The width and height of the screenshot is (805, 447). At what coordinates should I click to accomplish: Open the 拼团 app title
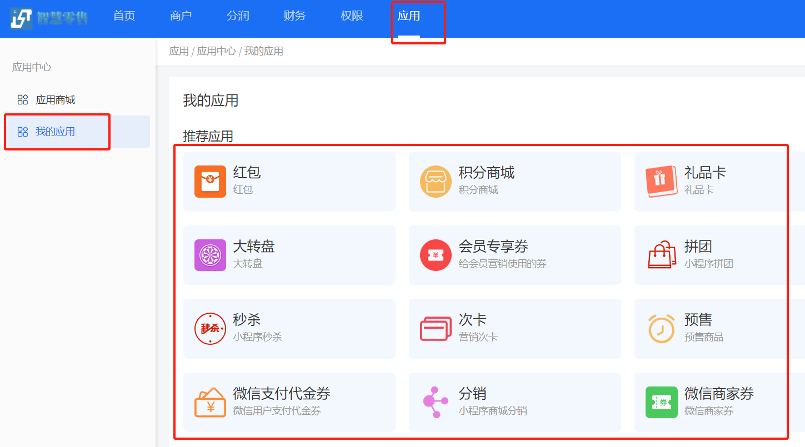[x=698, y=247]
